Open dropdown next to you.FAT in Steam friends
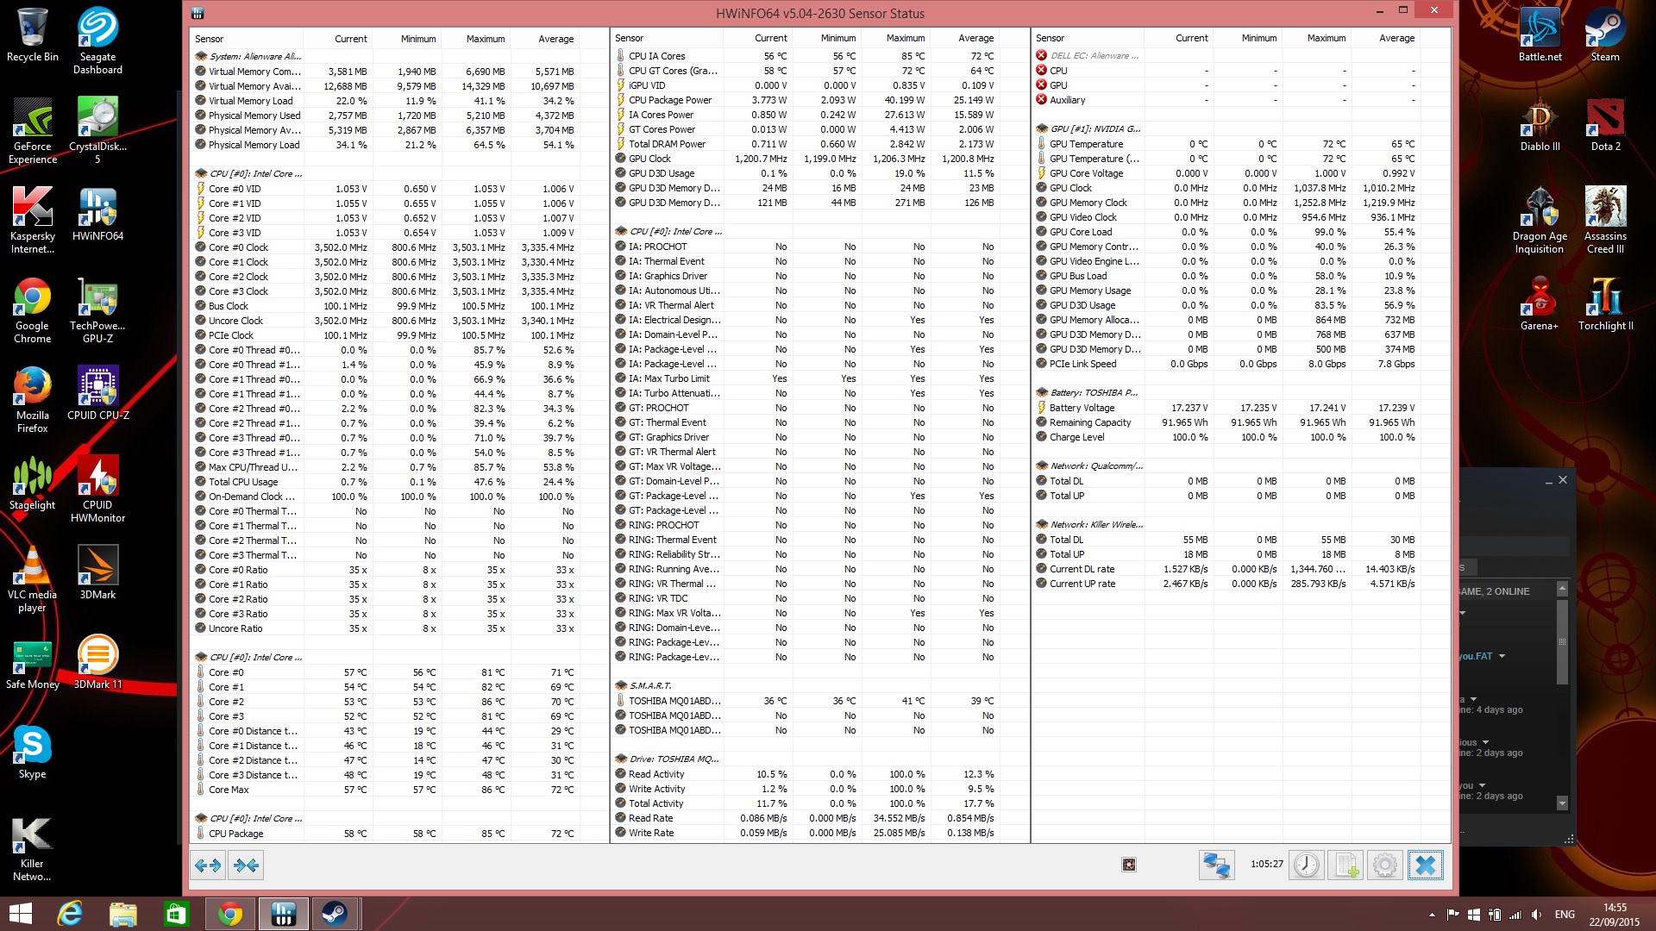This screenshot has height=931, width=1656. [x=1502, y=656]
